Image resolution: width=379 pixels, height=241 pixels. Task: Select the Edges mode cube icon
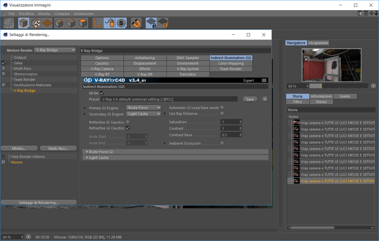[x=71, y=23]
